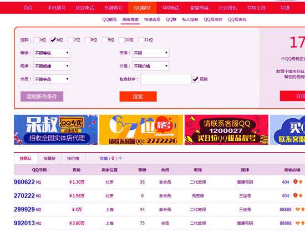Switch to QQ靓号 in the sub-navigation row
The image size is (305, 233).
(109, 19)
